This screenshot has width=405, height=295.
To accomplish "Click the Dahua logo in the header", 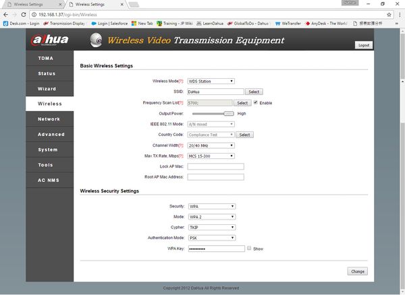I will click(50, 40).
